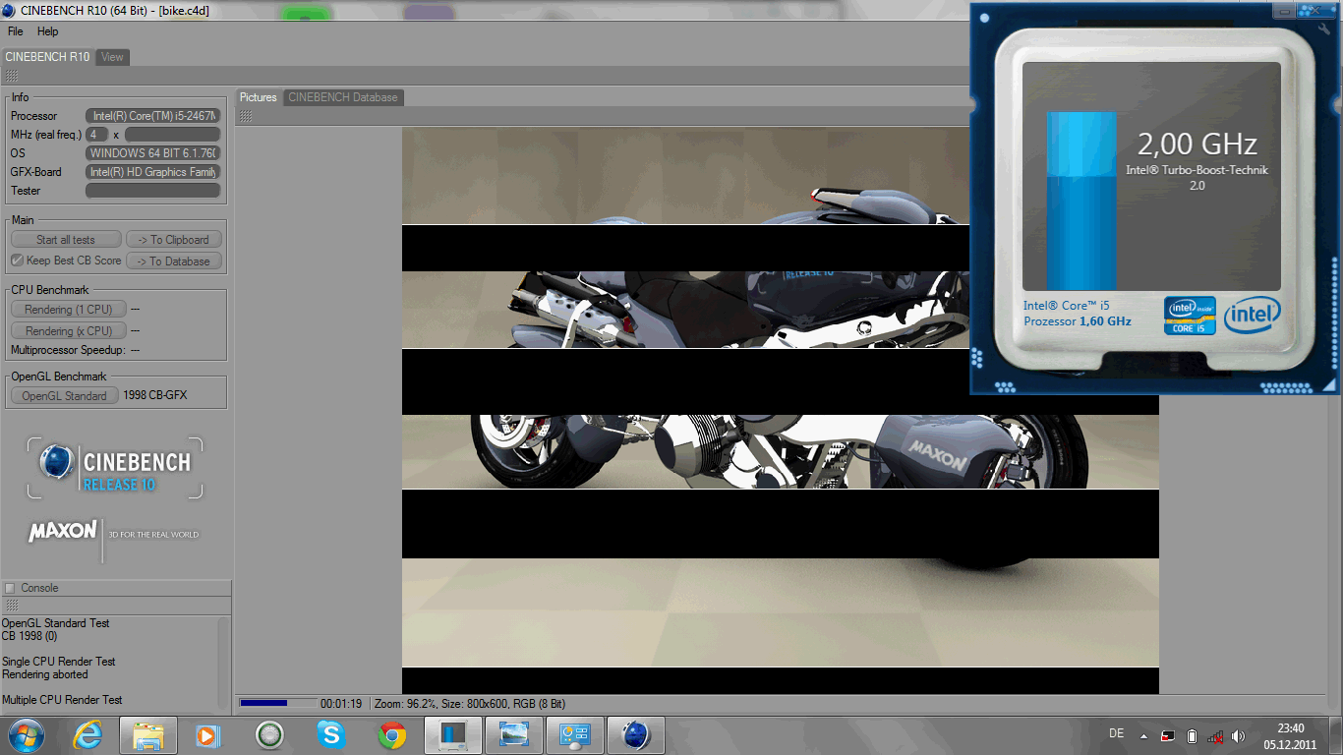Viewport: 1343px width, 755px height.
Task: Click the grip handle under Pictures tab
Action: pyautogui.click(x=246, y=116)
